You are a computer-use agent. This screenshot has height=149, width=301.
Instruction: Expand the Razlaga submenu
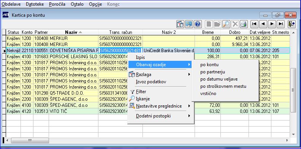(x=160, y=74)
